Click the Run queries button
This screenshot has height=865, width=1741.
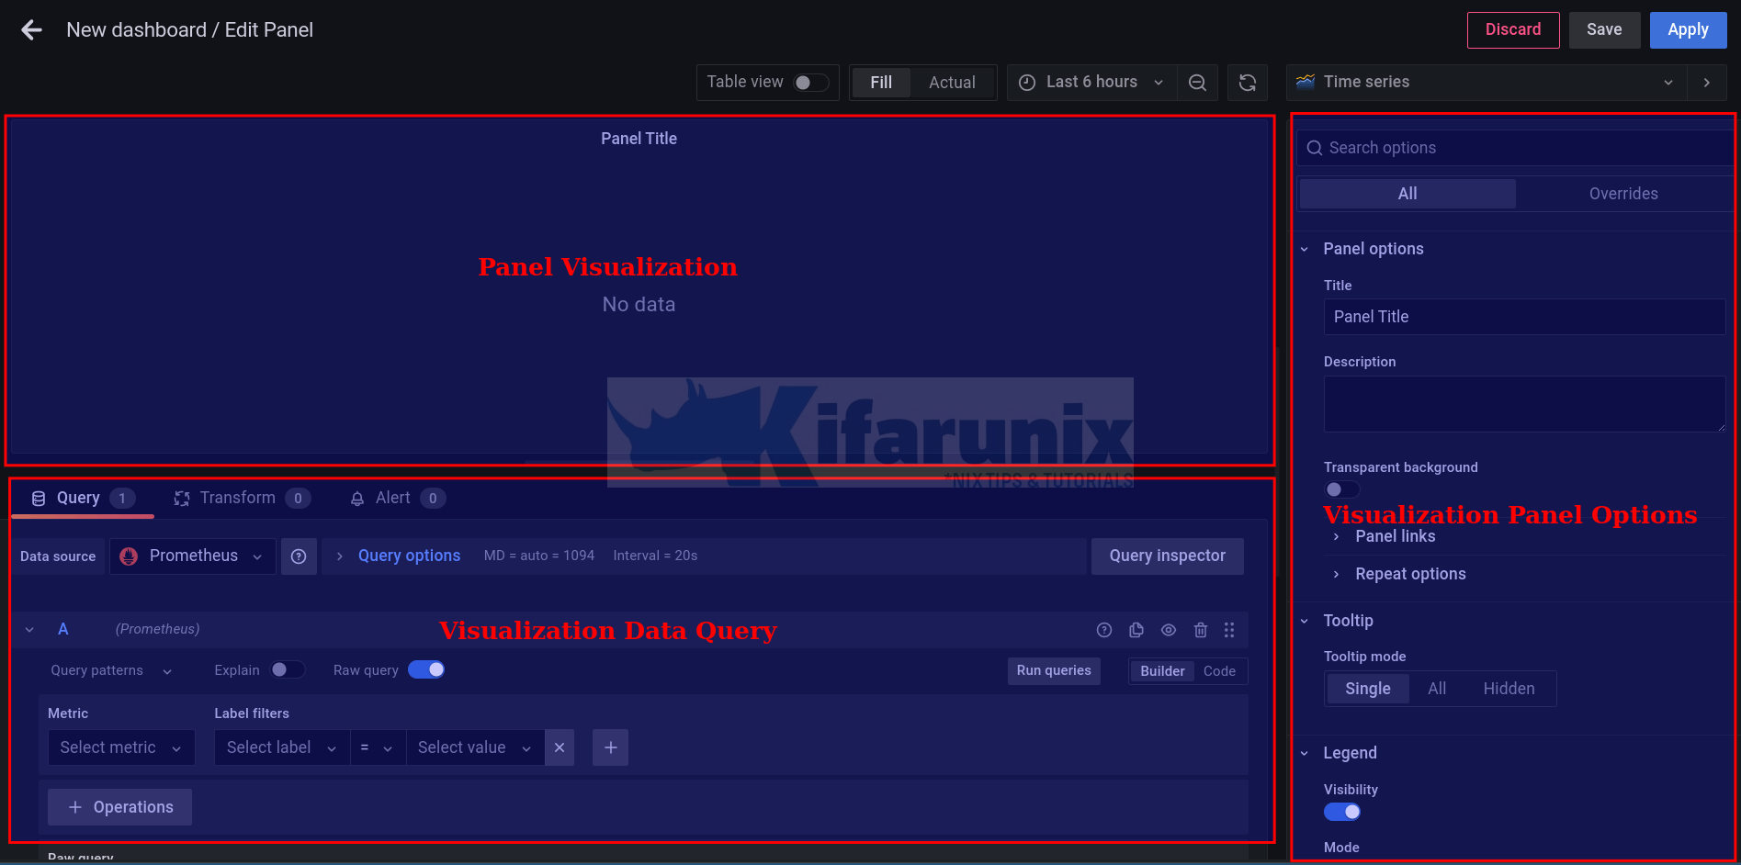pyautogui.click(x=1054, y=671)
